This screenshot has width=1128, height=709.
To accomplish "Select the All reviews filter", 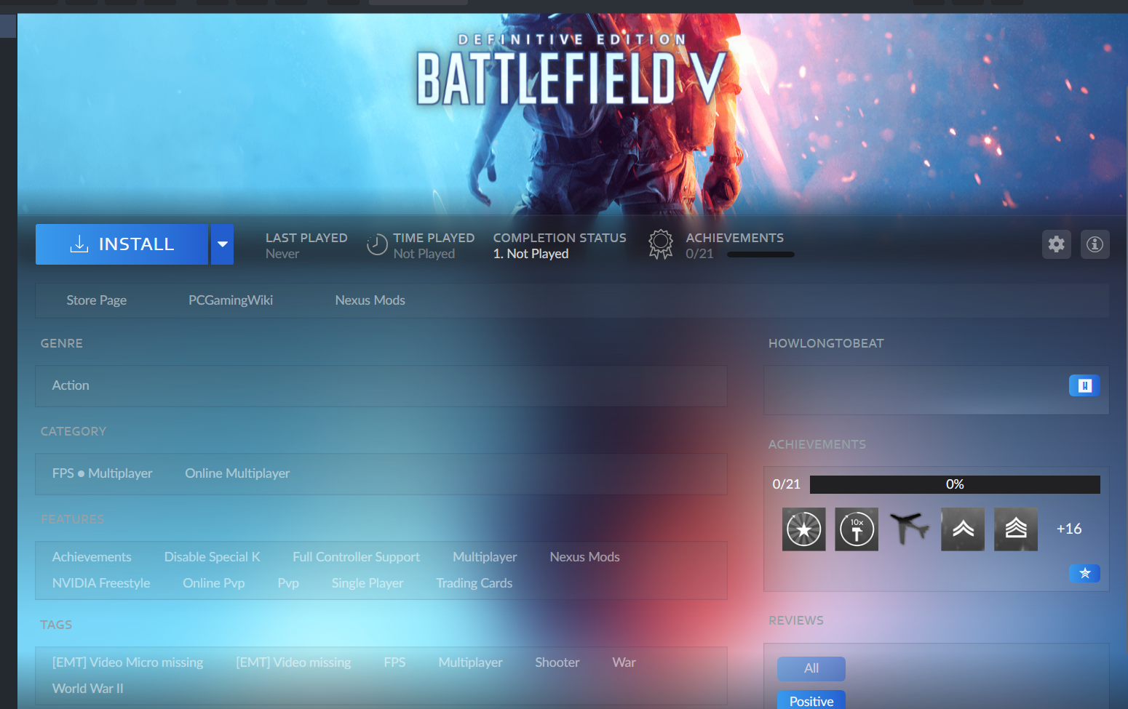I will [811, 668].
